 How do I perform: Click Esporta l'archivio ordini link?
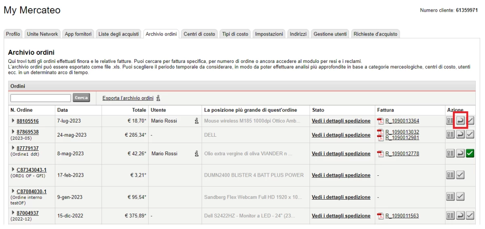coord(128,98)
